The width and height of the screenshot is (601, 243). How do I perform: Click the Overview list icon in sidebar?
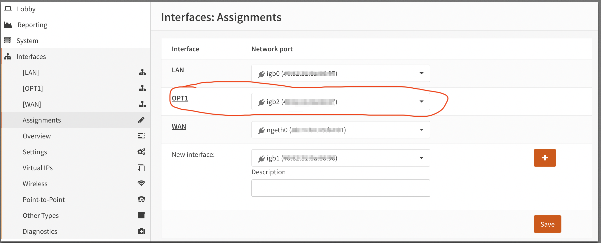(141, 136)
